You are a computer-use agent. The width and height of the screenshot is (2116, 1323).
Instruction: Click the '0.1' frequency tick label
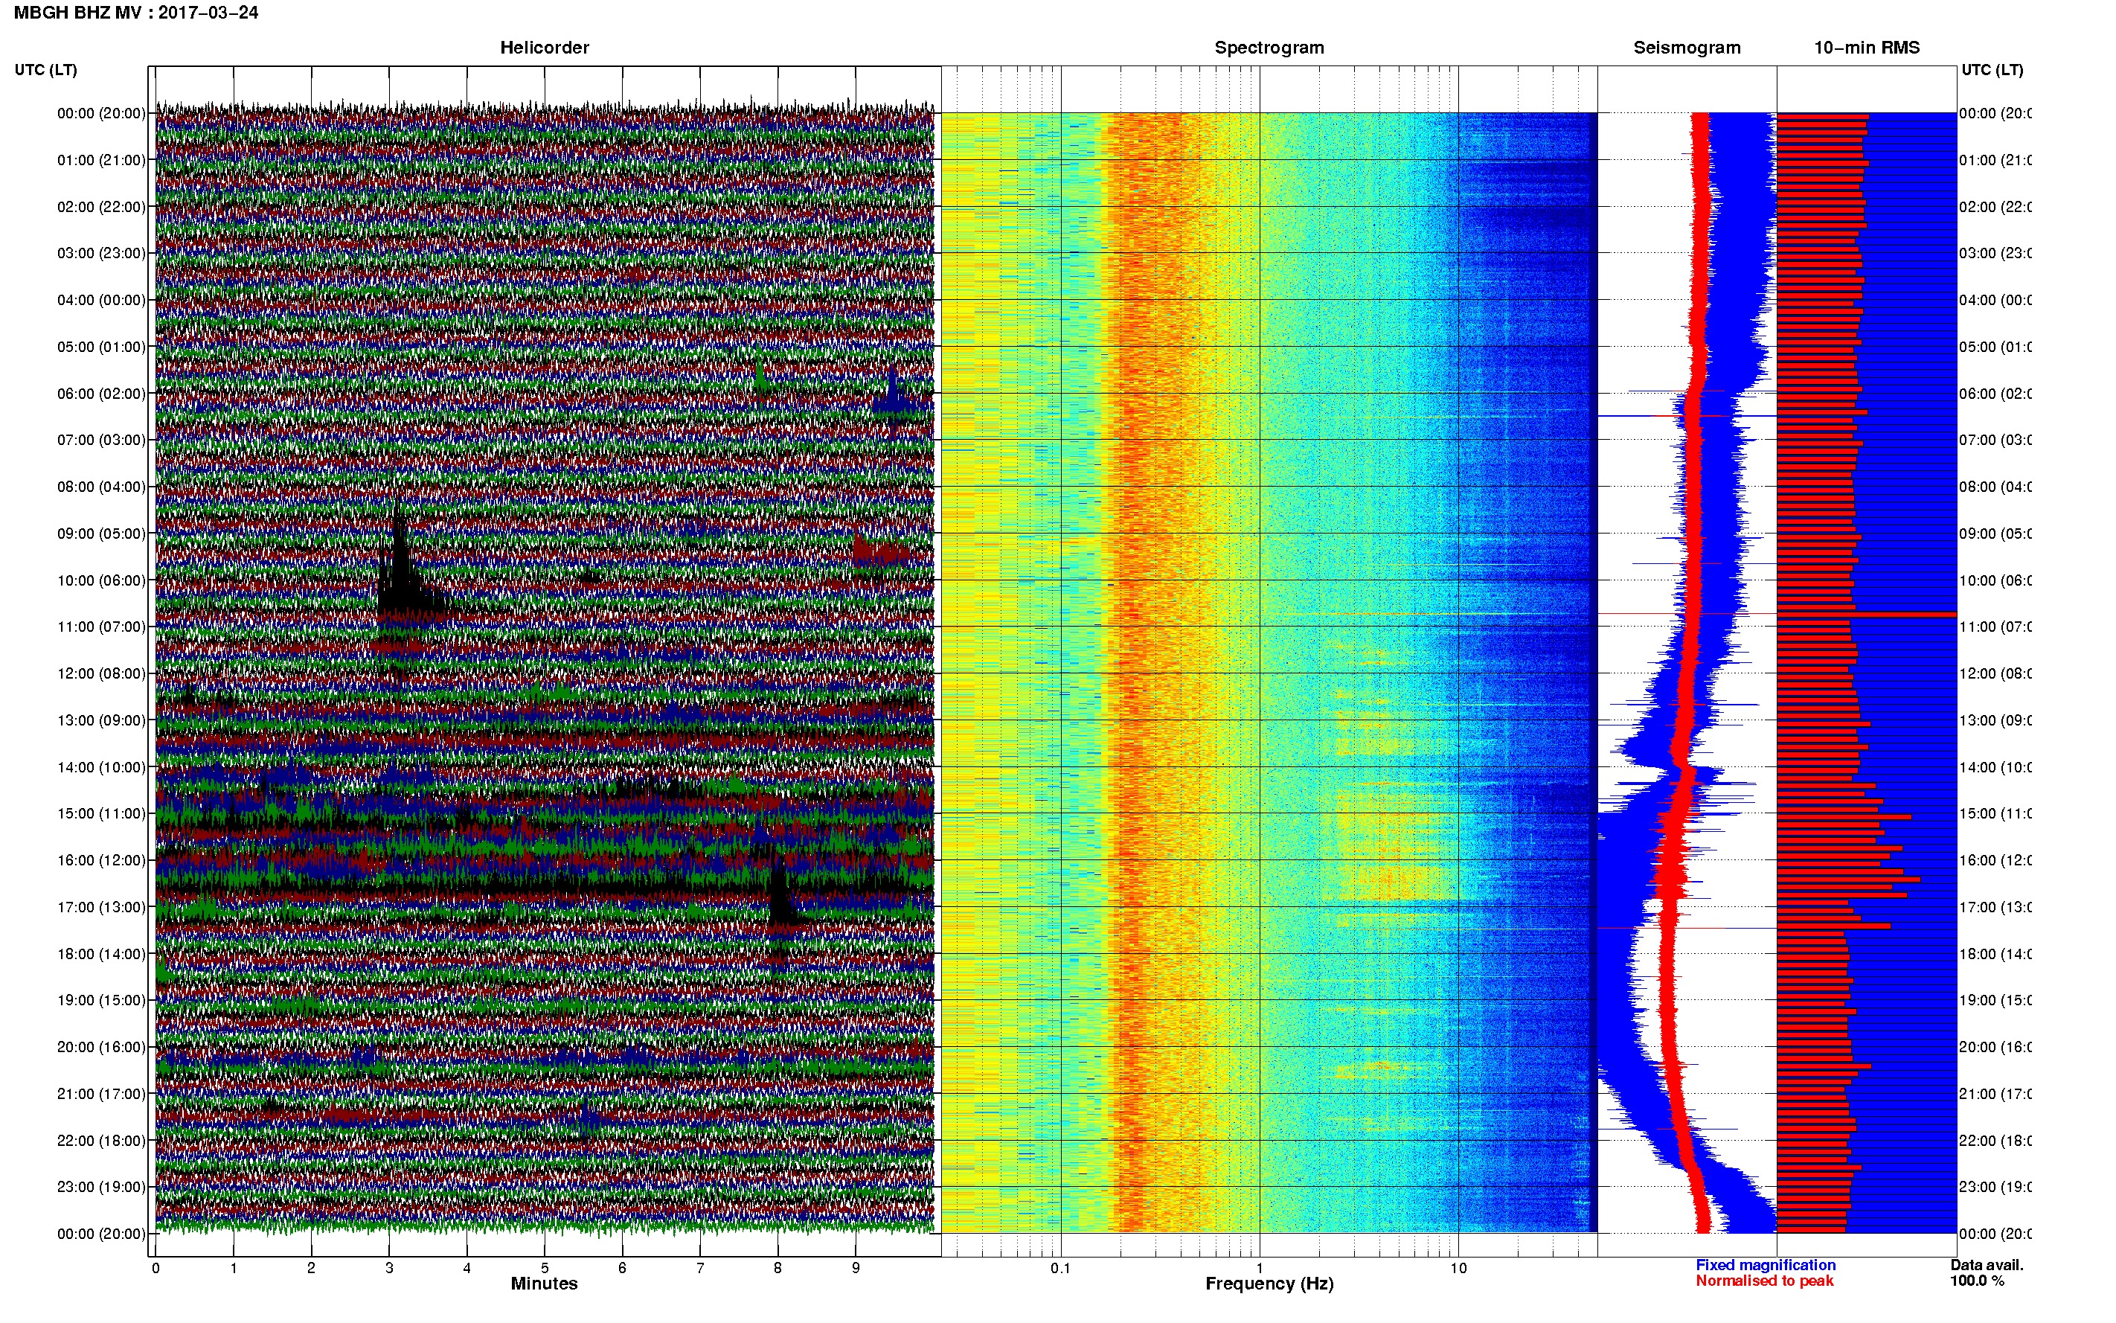point(1060,1268)
